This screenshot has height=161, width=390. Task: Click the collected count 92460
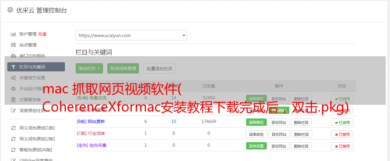tap(209, 98)
